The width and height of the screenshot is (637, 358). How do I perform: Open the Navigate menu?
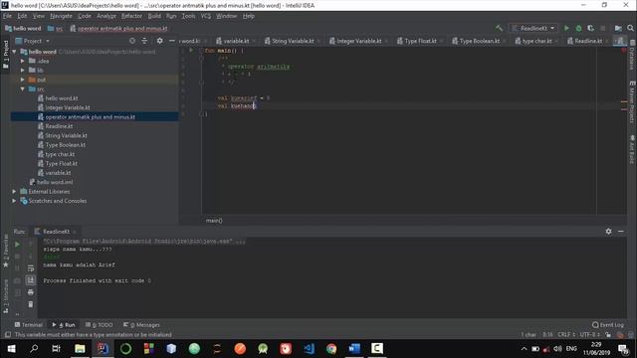(61, 16)
